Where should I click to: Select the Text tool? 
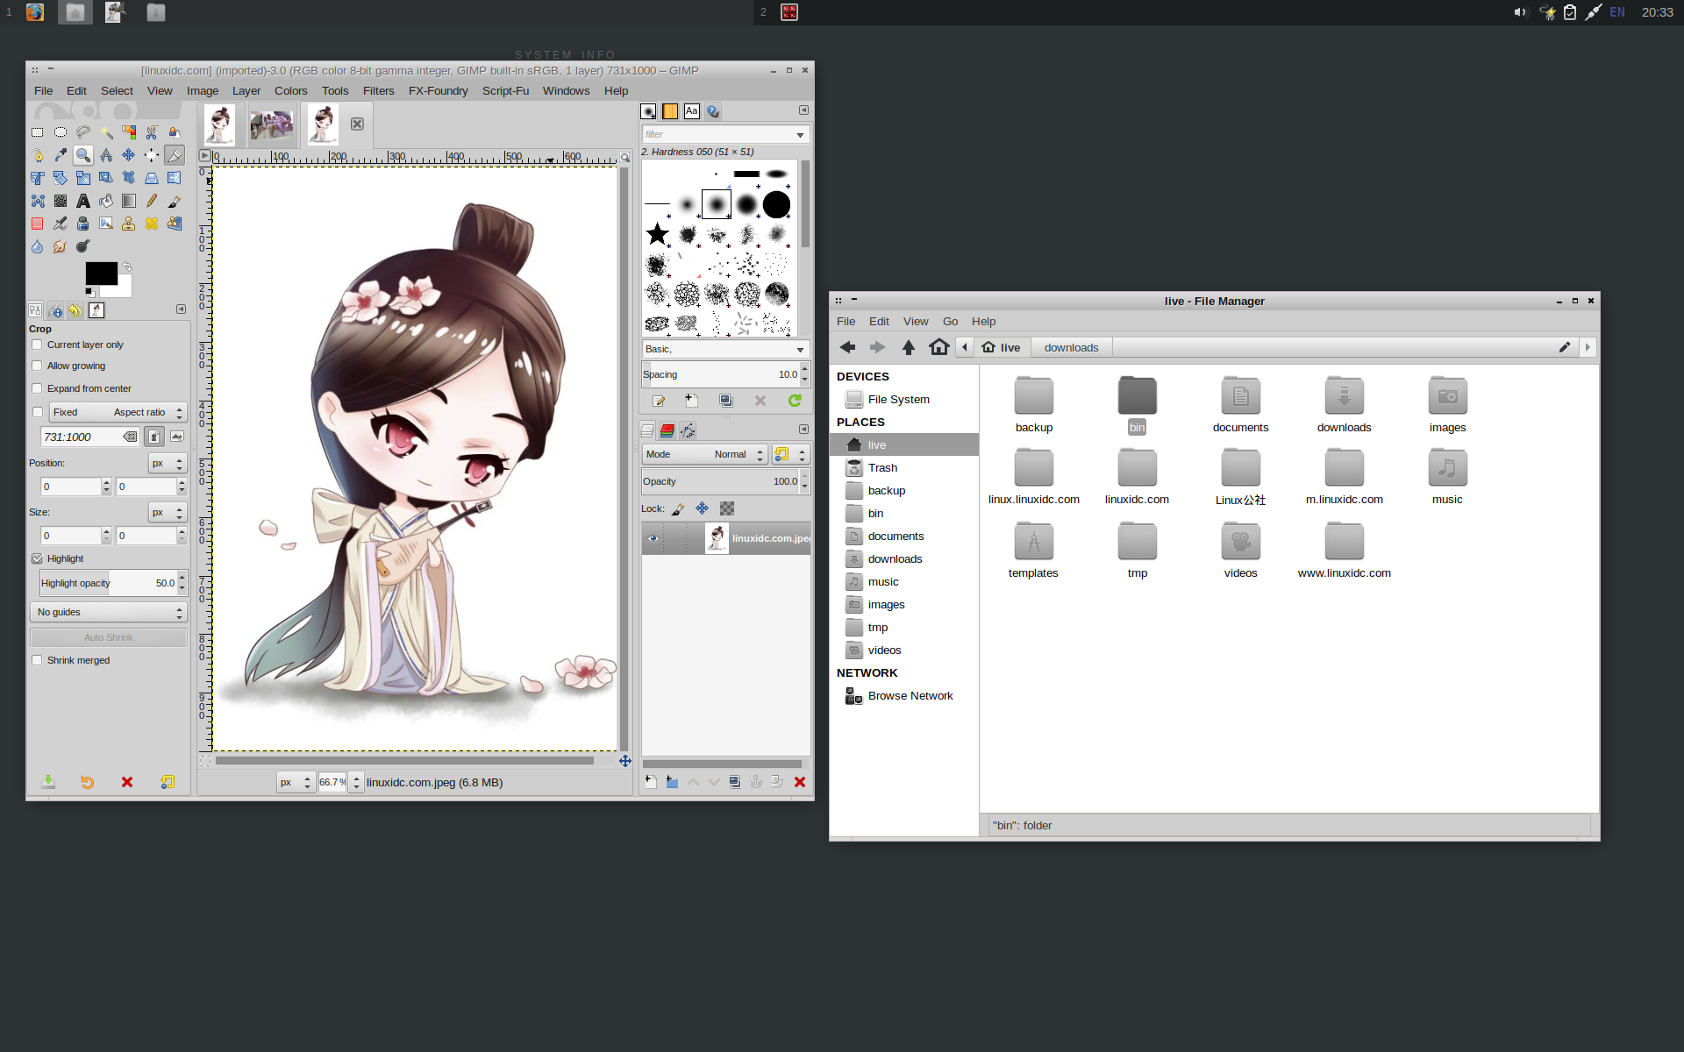pos(83,201)
